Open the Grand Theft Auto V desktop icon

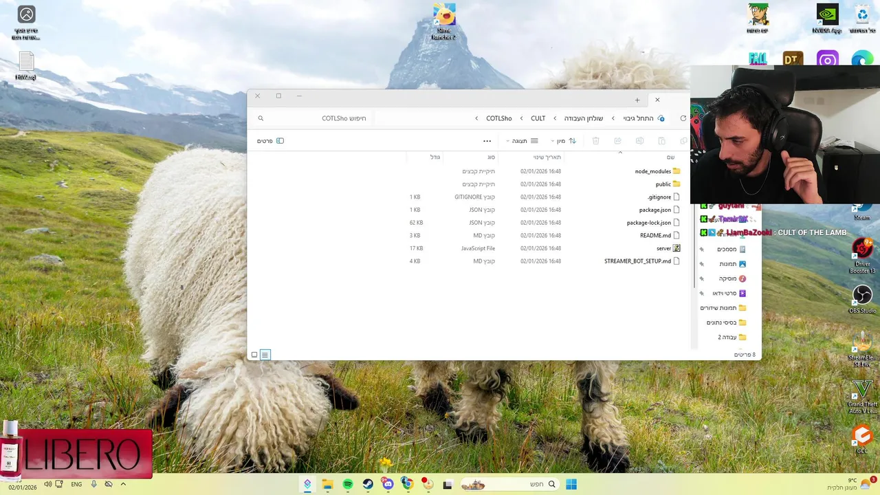click(862, 398)
